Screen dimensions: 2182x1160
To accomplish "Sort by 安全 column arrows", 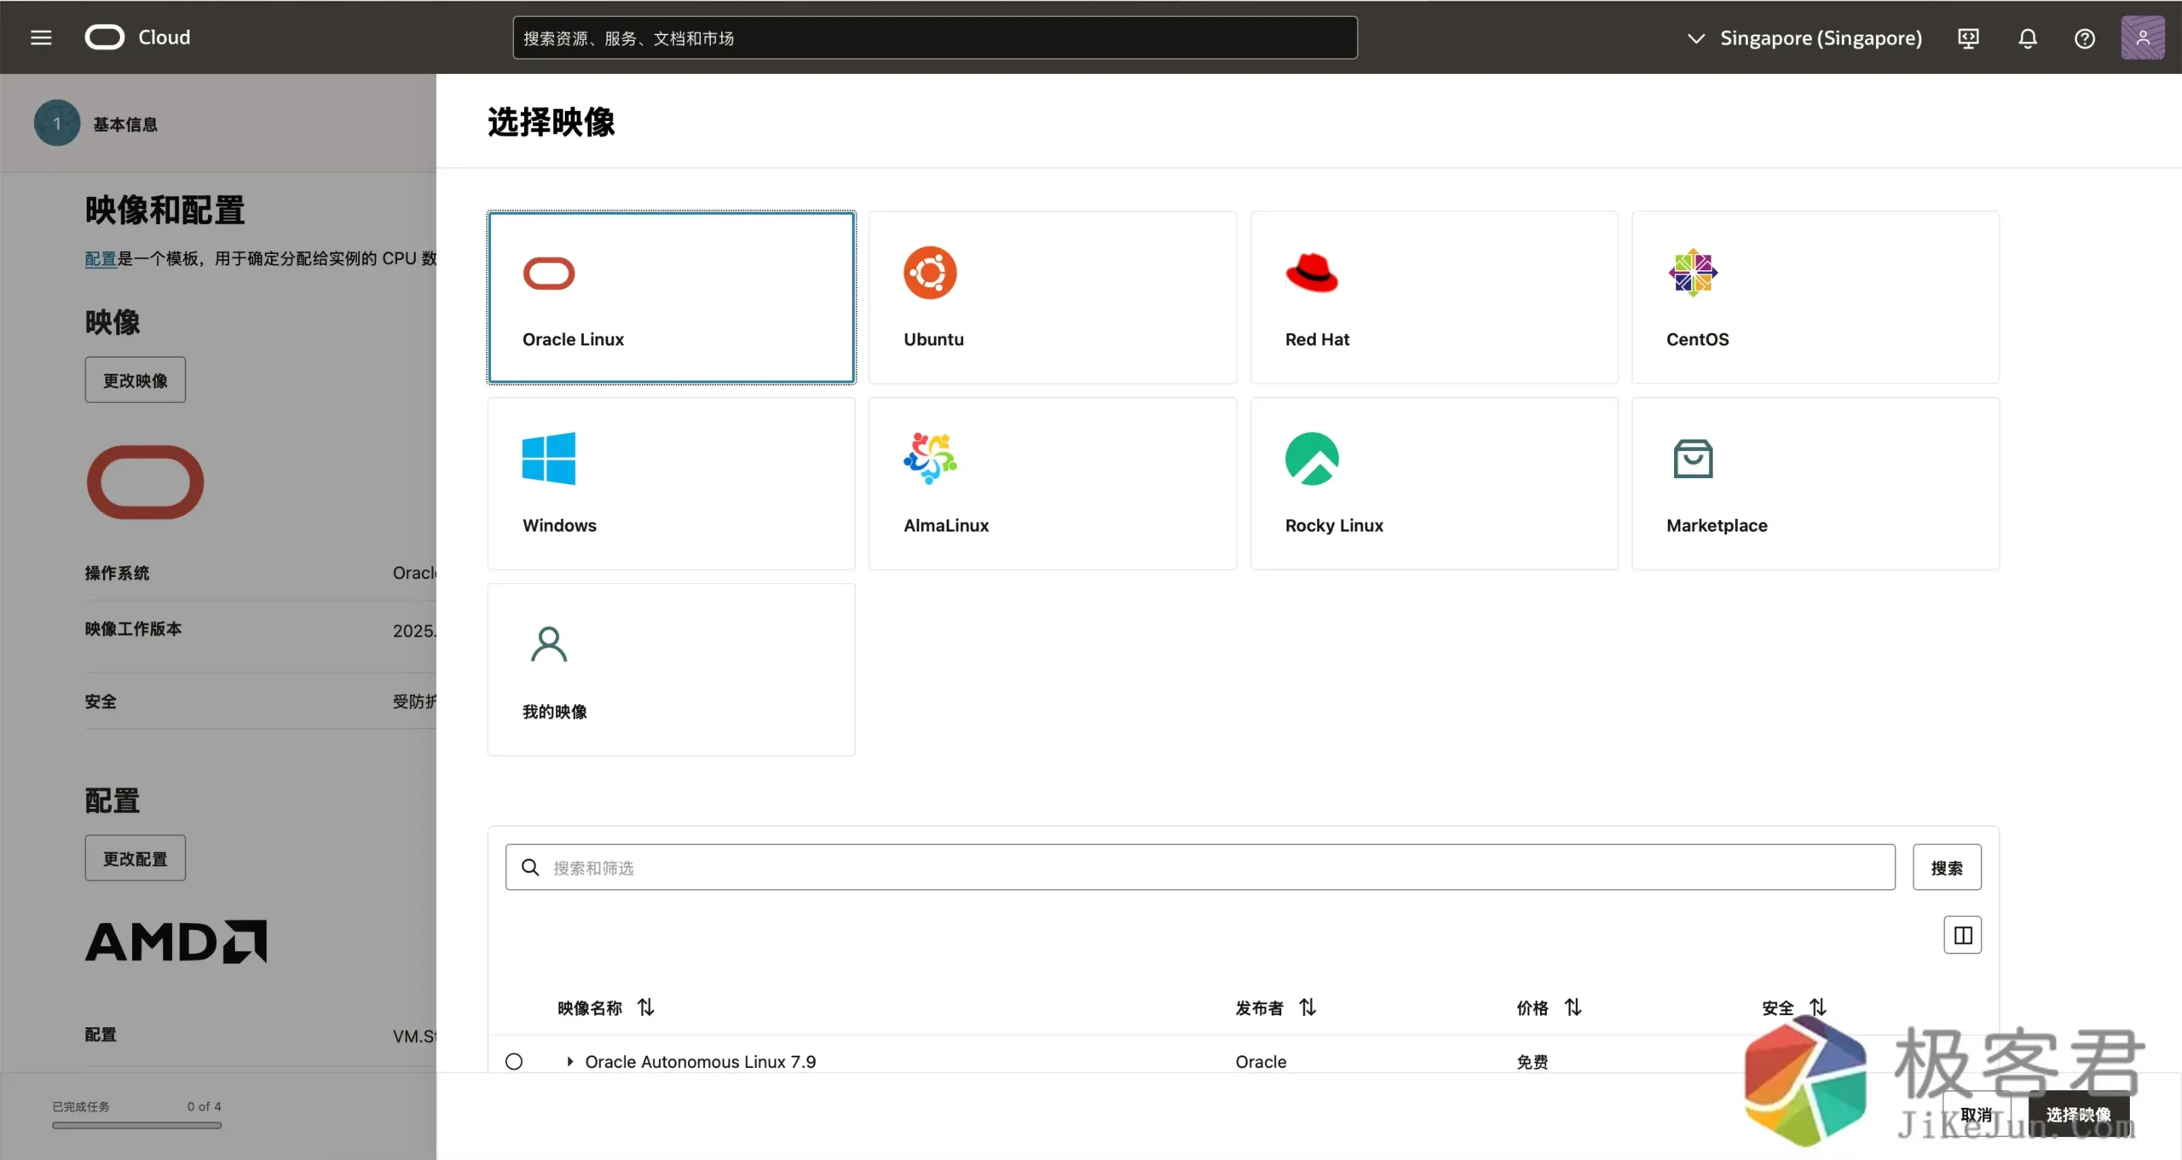I will (x=1818, y=1007).
